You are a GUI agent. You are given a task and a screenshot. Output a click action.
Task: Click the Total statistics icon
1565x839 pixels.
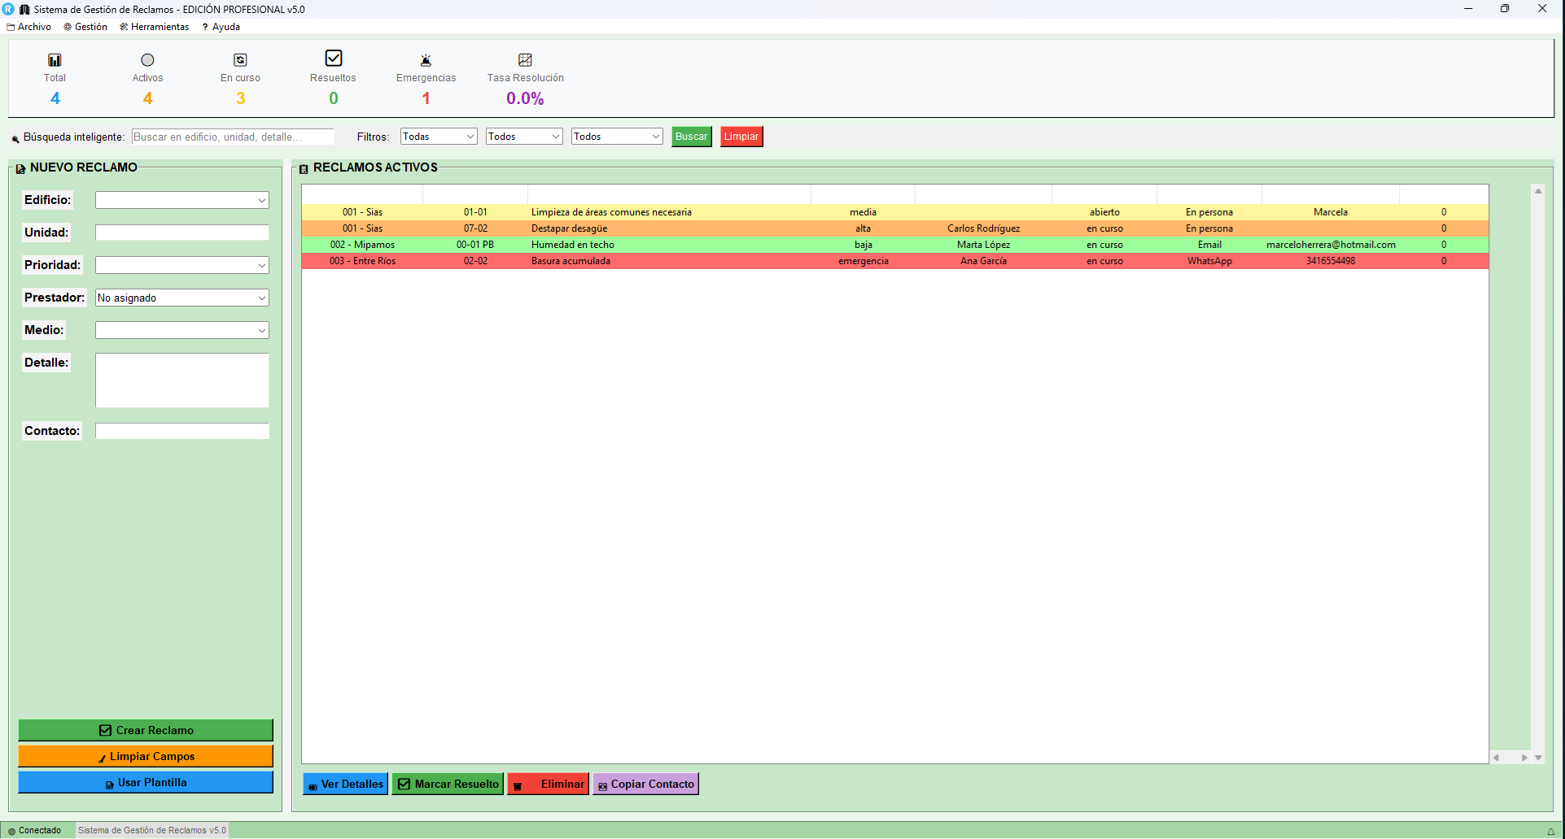[x=54, y=58]
